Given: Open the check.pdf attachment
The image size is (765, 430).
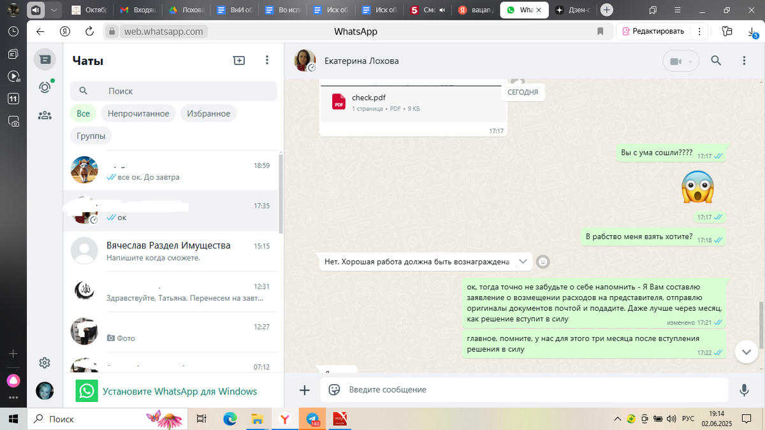Looking at the screenshot, I should (412, 103).
